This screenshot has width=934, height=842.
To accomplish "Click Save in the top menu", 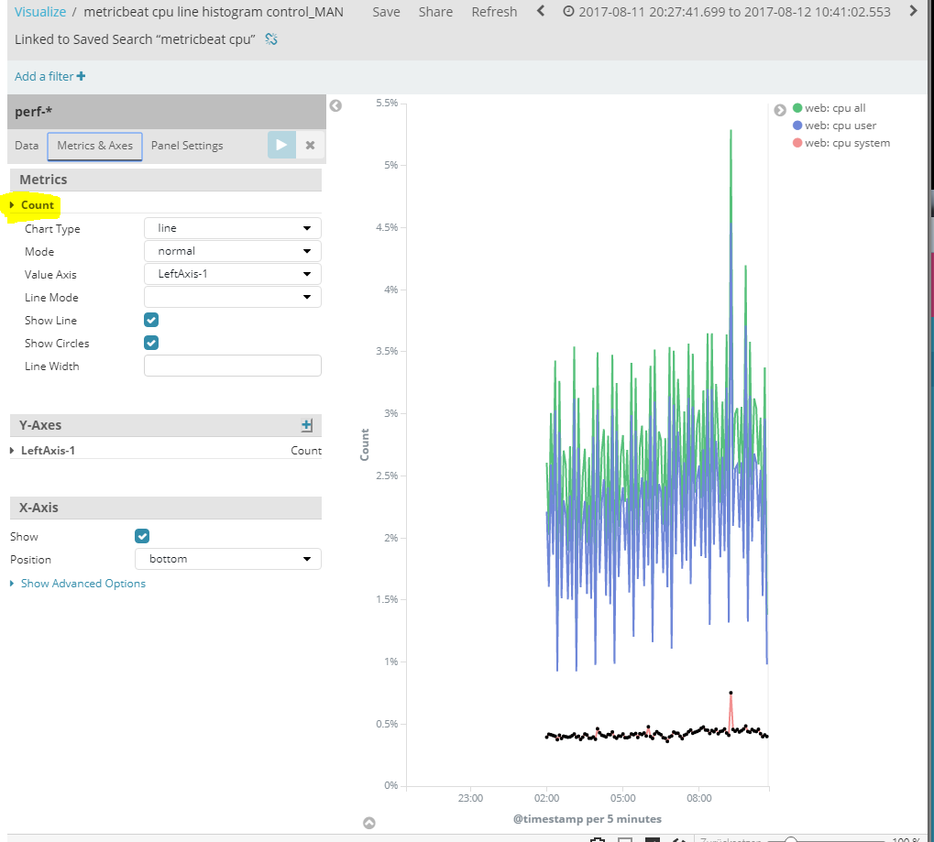I will (386, 12).
